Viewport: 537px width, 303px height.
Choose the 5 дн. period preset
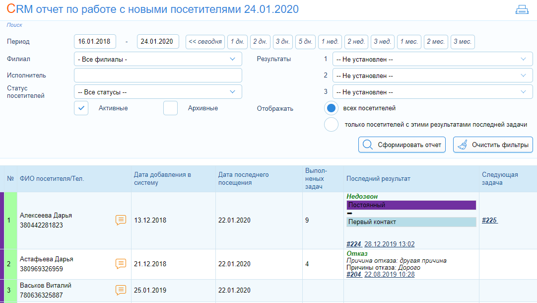306,42
